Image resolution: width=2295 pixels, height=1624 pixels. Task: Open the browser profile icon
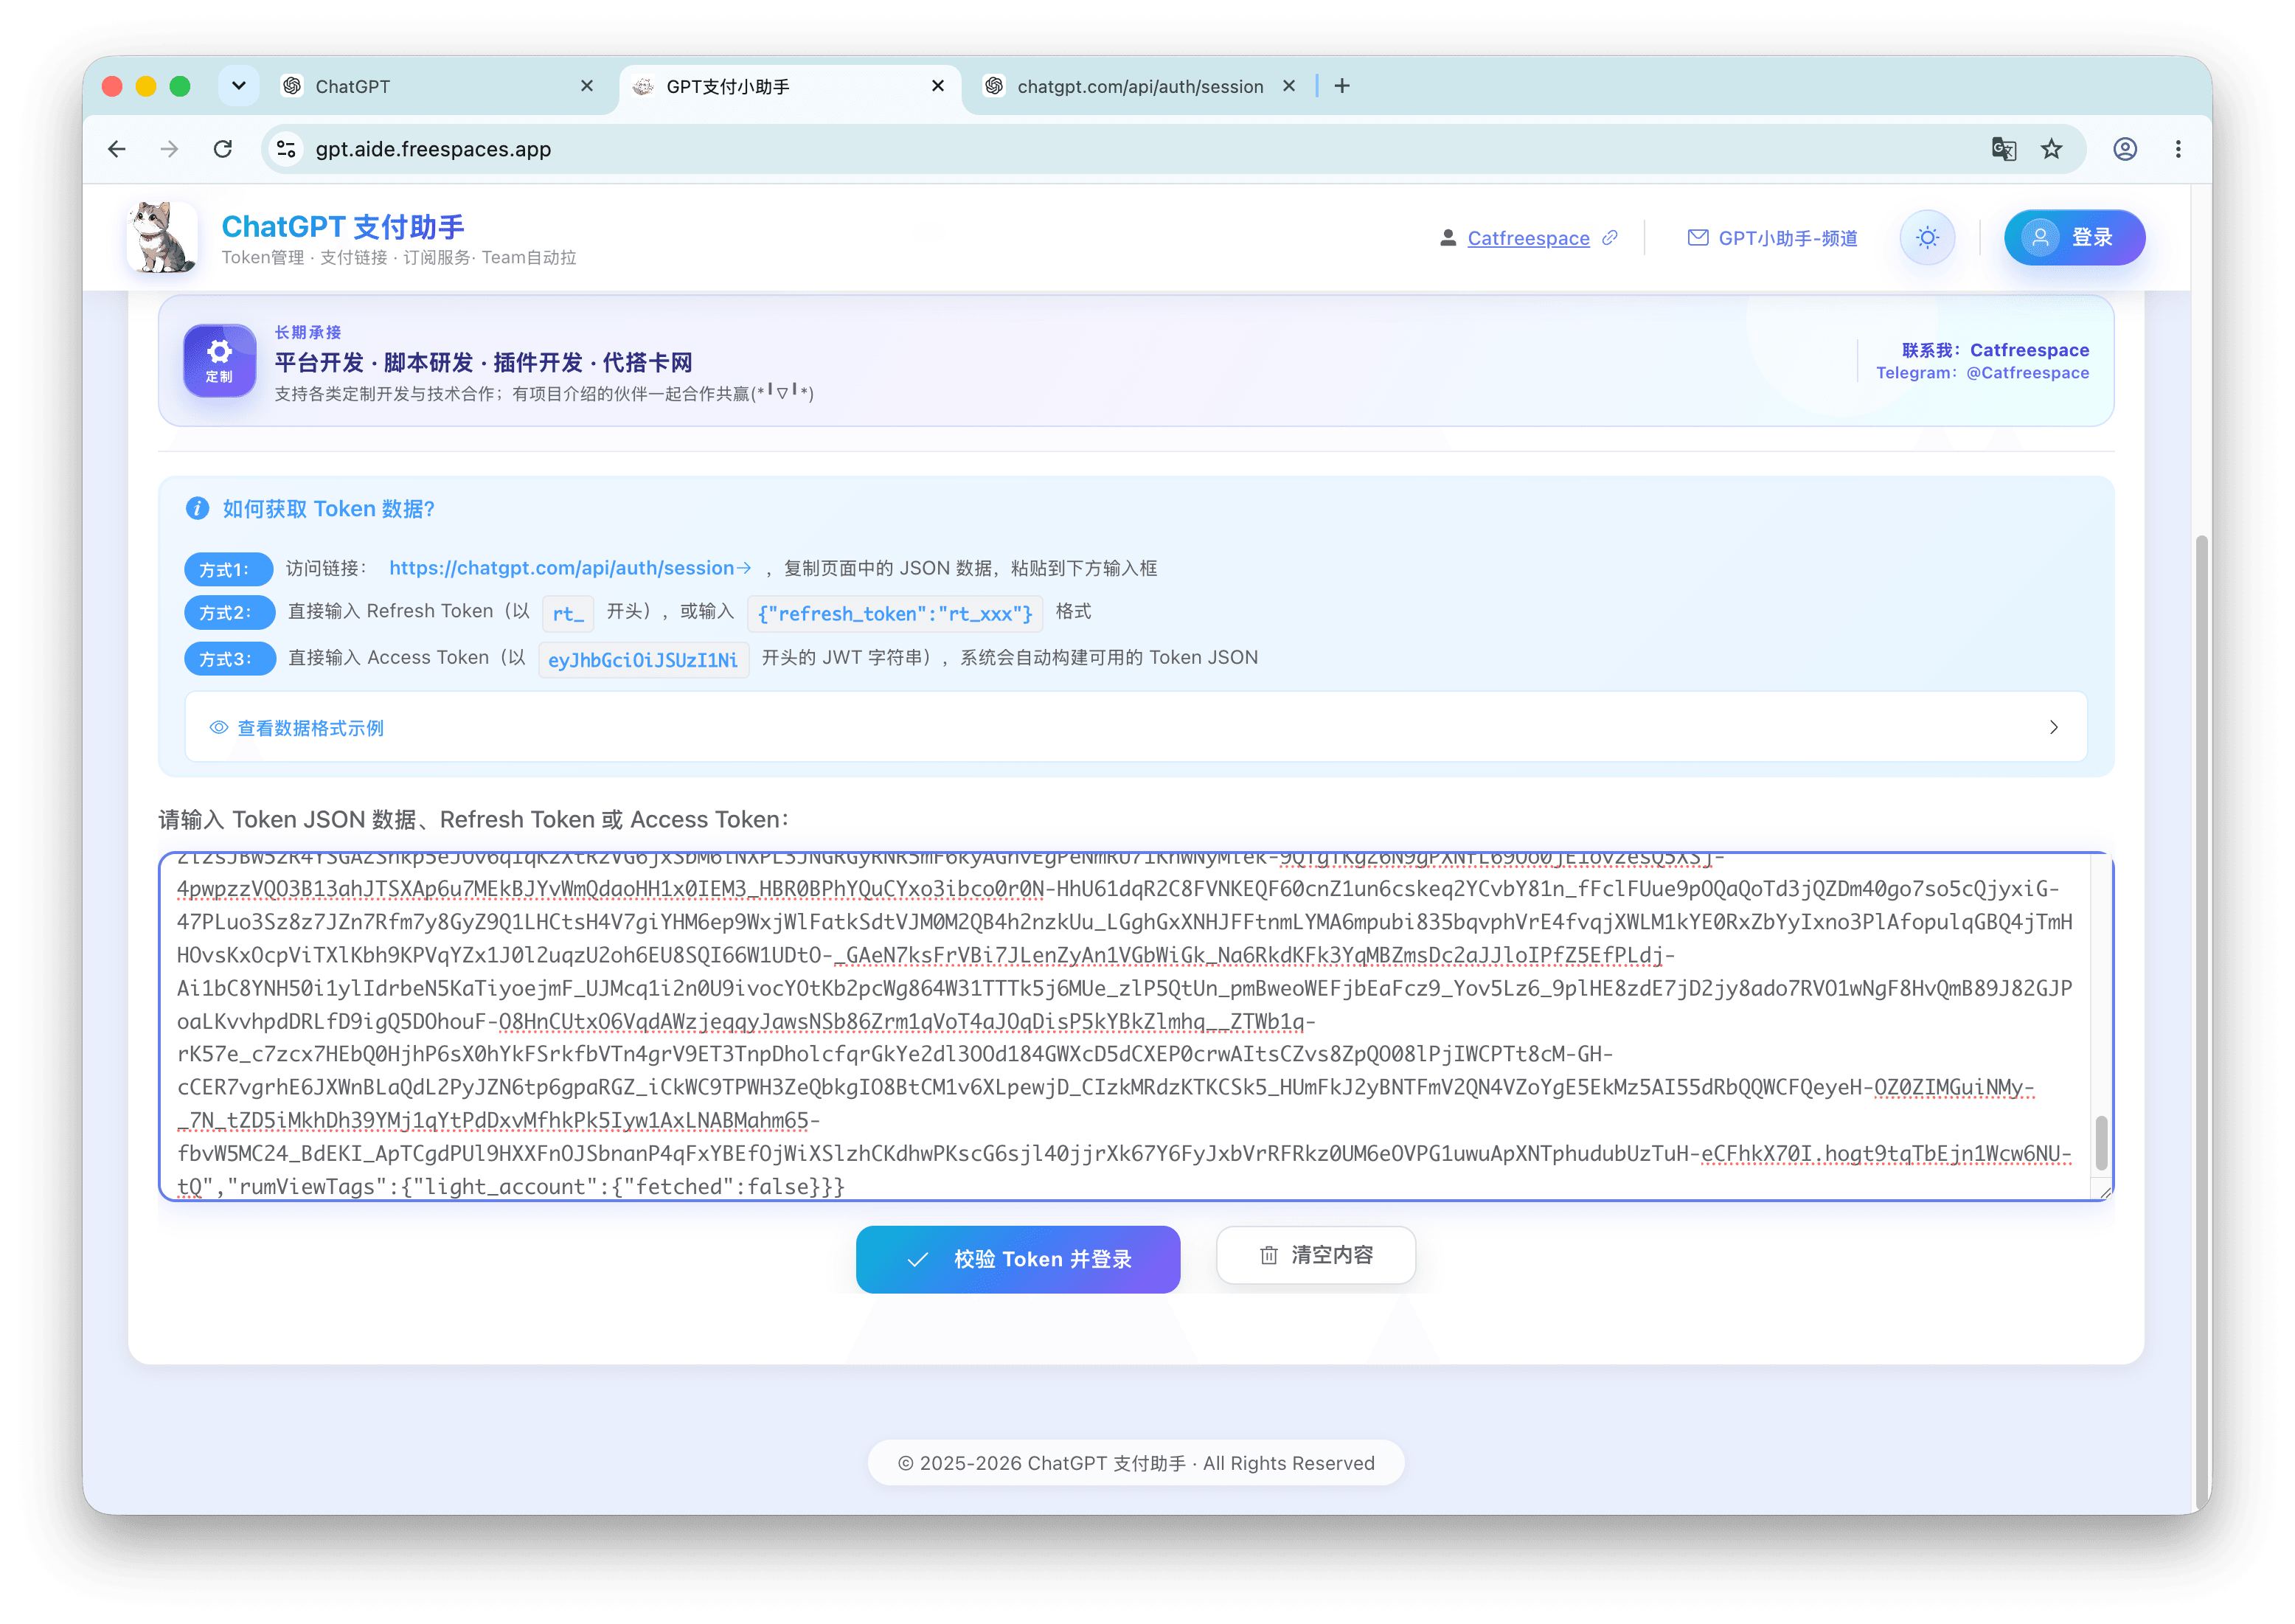2125,149
